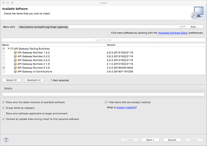Image resolution: width=207 pixels, height=146 pixels.
Task: Click the API Gateway Tooling Runtimes category icon
Action: coord(12,49)
